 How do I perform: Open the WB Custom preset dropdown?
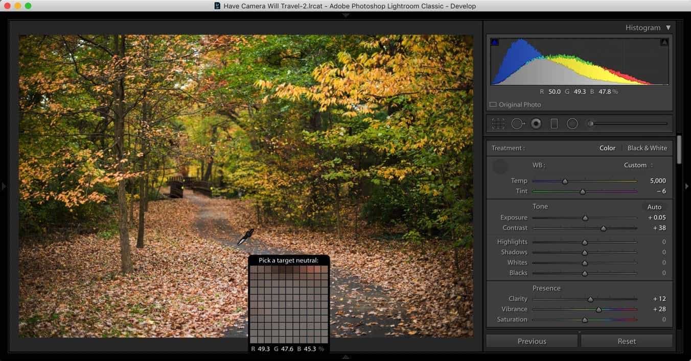[x=638, y=165]
